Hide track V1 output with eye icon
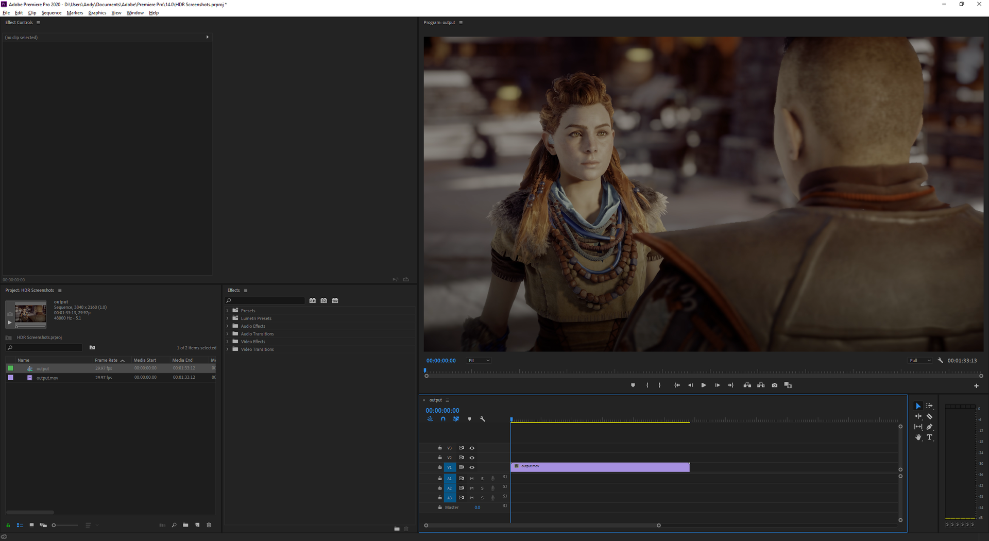 coord(472,467)
